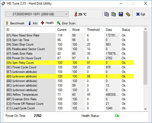Click the vertical scrollbar thumb
This screenshot has height=123, width=152.
pyautogui.click(x=145, y=58)
